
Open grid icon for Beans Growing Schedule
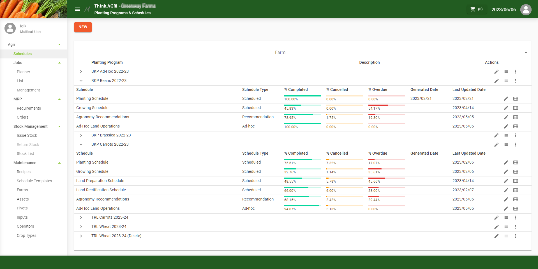pyautogui.click(x=515, y=108)
